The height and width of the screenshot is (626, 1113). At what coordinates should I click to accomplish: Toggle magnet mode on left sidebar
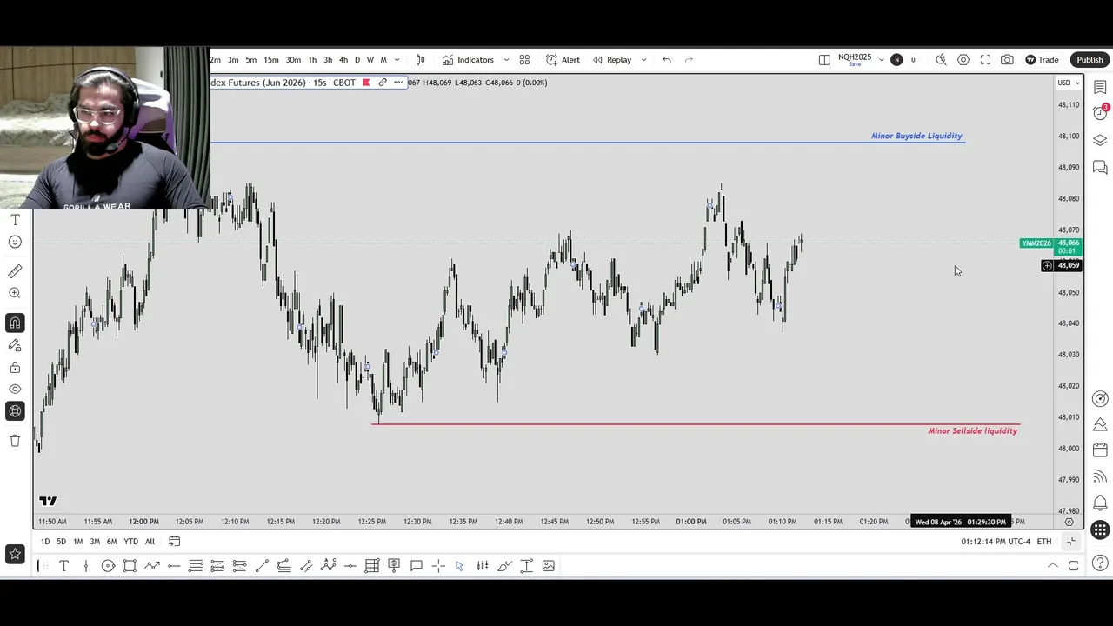[x=15, y=323]
